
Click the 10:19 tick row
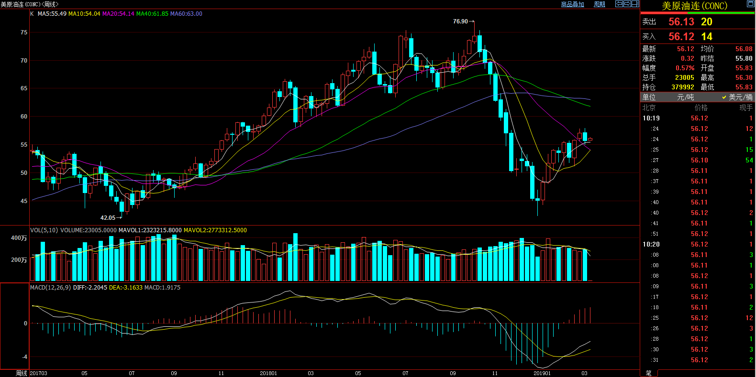pos(698,118)
